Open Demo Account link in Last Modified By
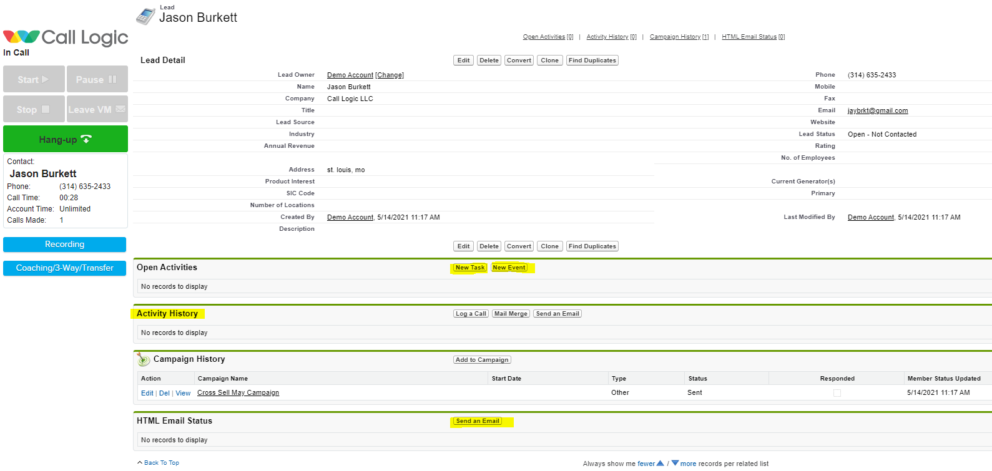 pyautogui.click(x=871, y=218)
